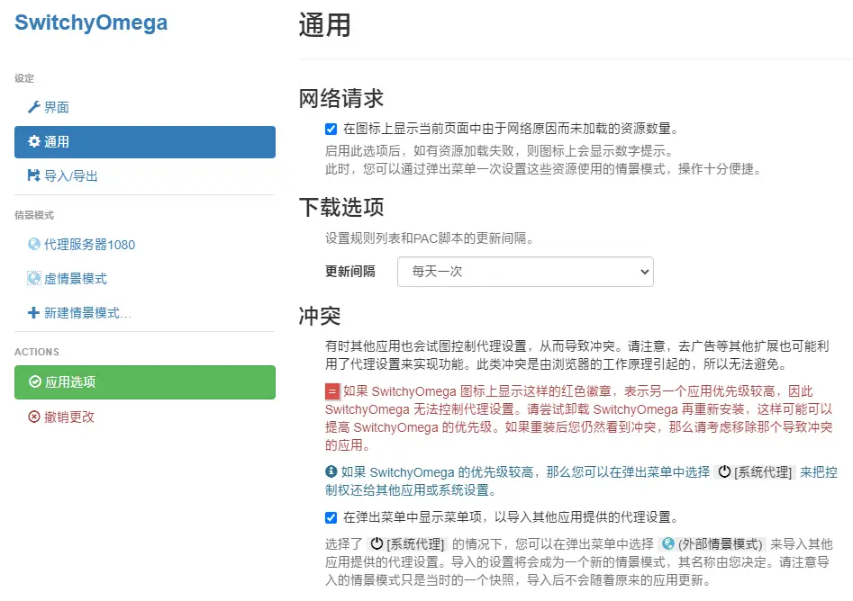Click the virtual profile icon beside 虚情景模式
853x601 pixels.
point(34,279)
